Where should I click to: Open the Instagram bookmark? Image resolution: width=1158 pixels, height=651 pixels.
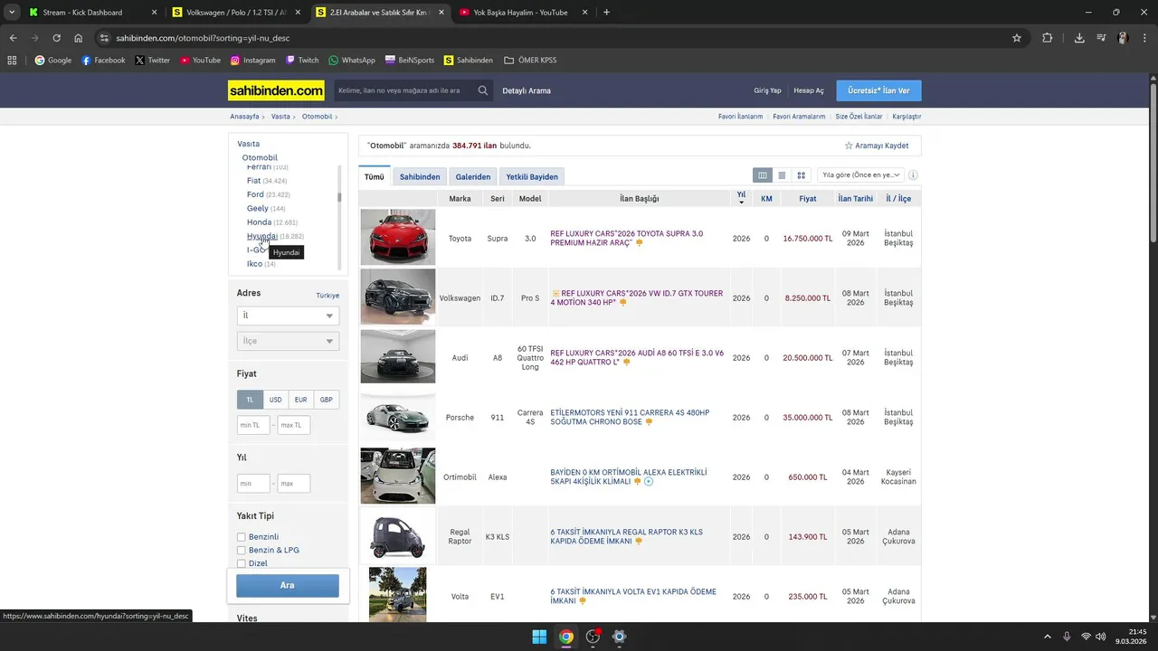click(252, 61)
